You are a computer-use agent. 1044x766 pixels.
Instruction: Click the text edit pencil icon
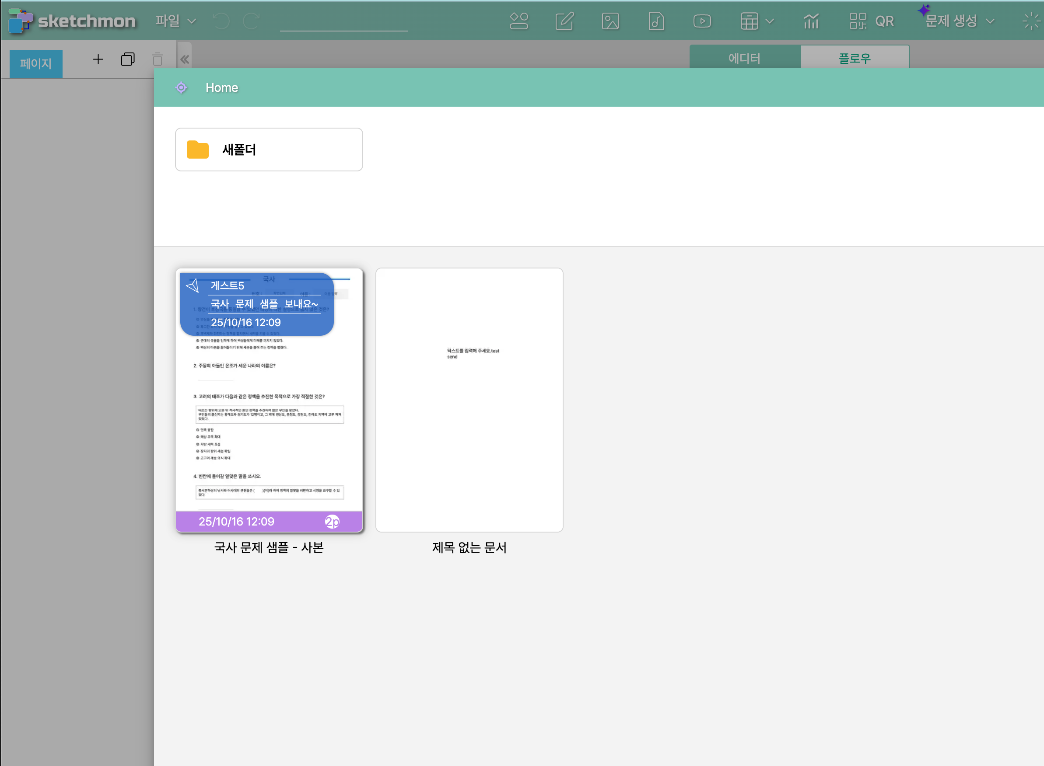pos(564,21)
